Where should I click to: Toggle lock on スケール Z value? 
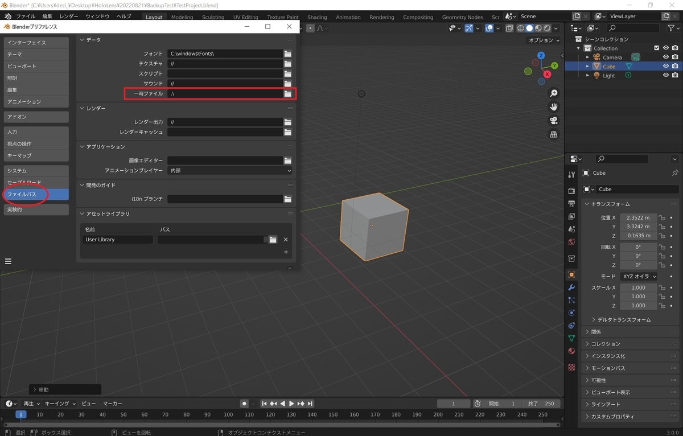coord(662,306)
